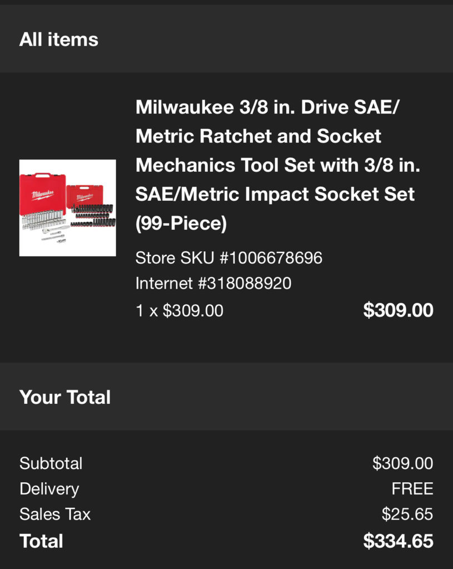Click the bold $309.00 item price
The width and height of the screenshot is (453, 569).
398,310
